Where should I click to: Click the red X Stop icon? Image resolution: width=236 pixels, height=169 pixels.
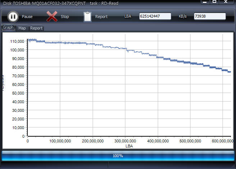pos(52,17)
